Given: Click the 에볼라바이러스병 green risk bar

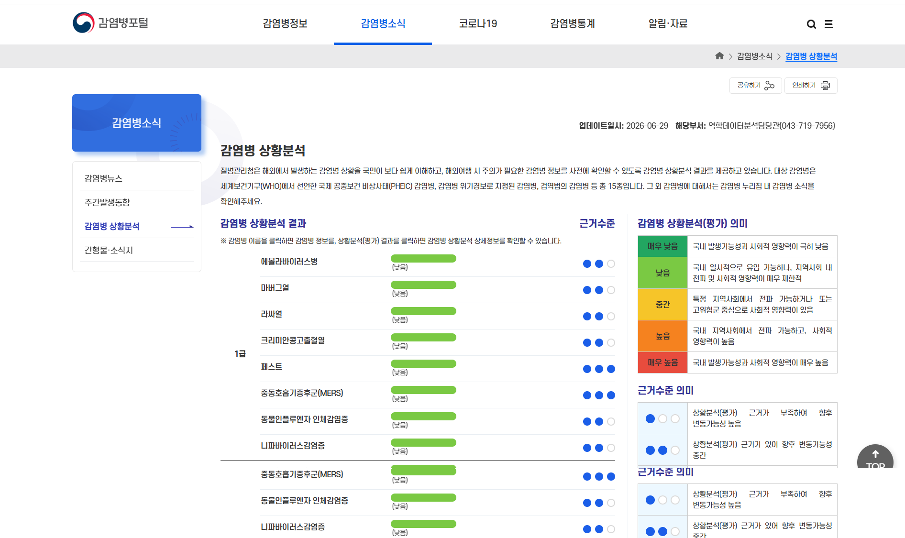Looking at the screenshot, I should [424, 259].
